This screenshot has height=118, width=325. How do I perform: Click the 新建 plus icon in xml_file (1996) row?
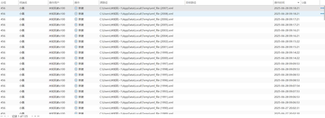[x=76, y=80]
